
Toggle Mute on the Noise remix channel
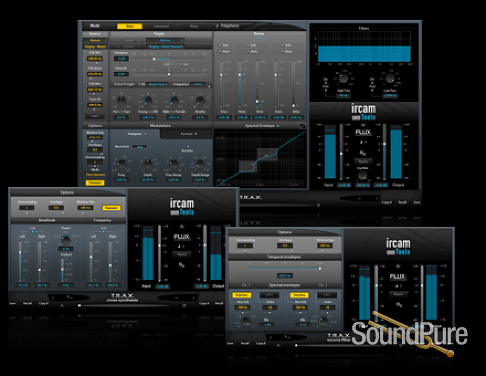pos(248,51)
